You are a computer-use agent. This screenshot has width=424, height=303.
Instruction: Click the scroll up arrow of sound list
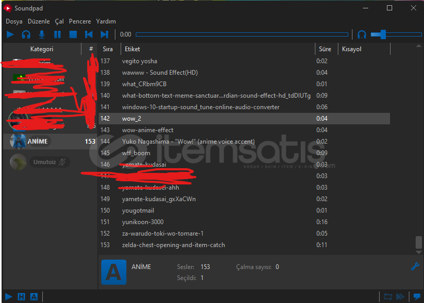click(419, 46)
